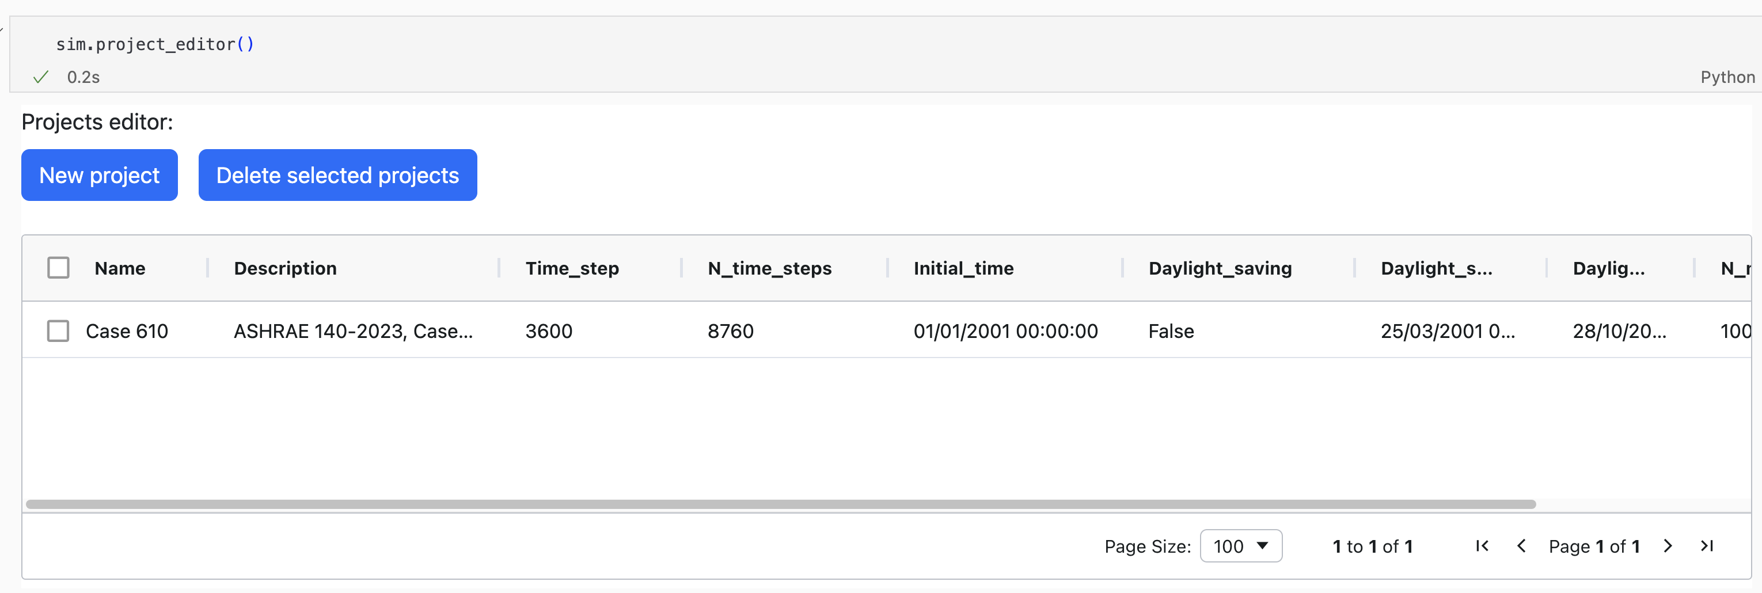Click Delete selected projects button
The height and width of the screenshot is (593, 1762).
click(337, 175)
